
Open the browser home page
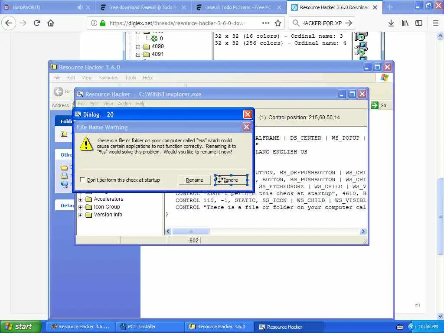click(x=51, y=23)
